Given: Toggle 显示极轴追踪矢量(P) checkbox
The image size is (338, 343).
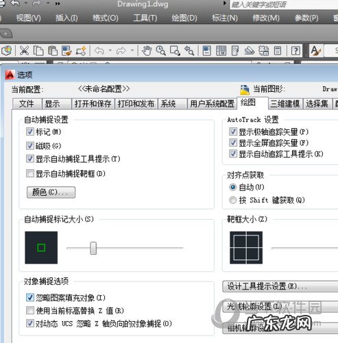Looking at the screenshot, I should (233, 131).
